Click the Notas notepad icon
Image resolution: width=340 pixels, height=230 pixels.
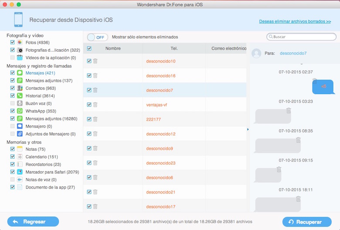(x=20, y=149)
